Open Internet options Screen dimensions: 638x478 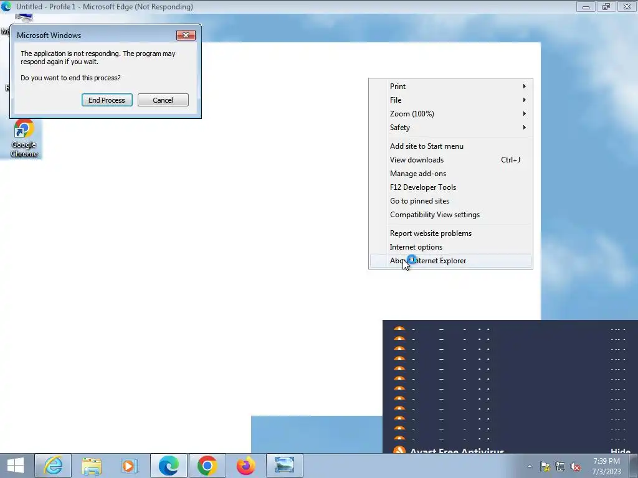point(450,247)
